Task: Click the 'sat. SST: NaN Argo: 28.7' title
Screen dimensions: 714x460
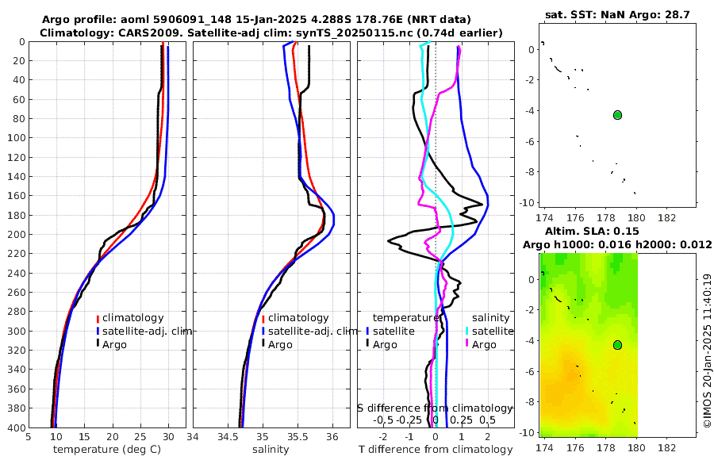Action: 617,14
